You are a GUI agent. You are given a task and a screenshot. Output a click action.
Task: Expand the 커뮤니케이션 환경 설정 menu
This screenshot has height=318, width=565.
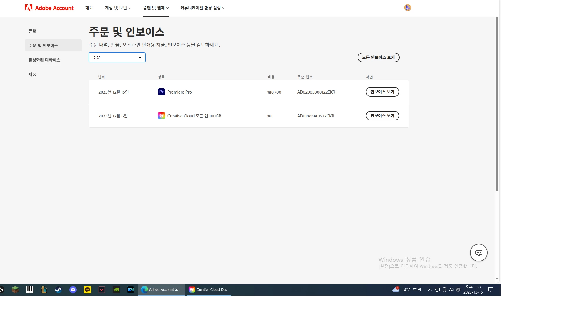[202, 8]
